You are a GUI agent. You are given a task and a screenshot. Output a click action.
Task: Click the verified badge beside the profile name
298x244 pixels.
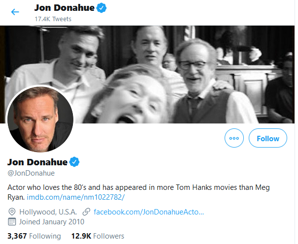click(74, 162)
